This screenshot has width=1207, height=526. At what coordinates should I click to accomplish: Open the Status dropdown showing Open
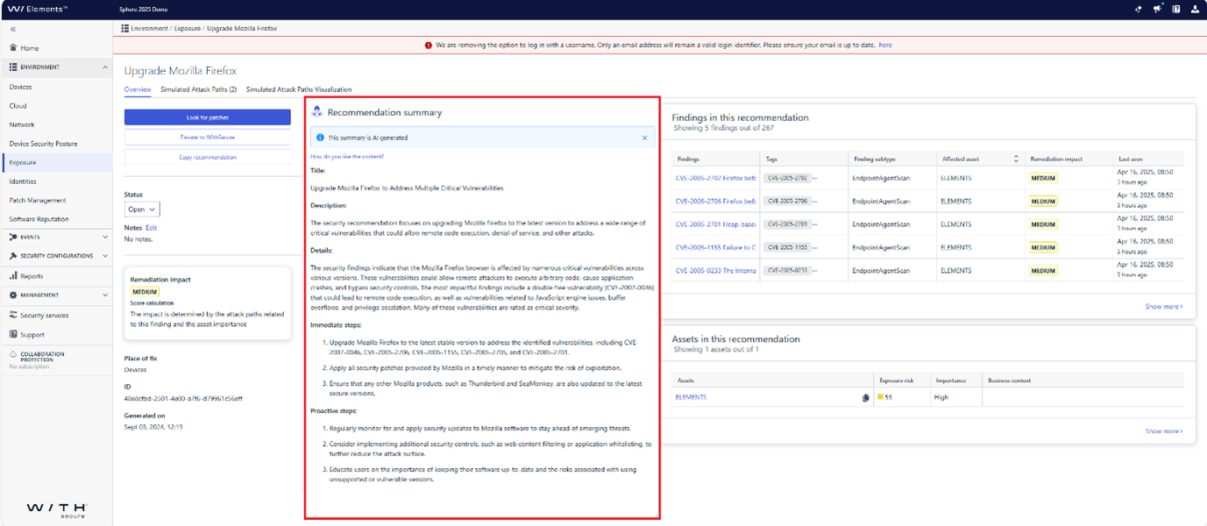[142, 210]
